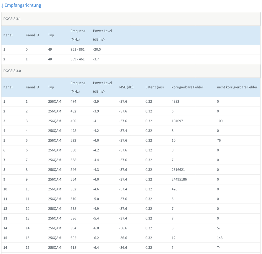Select the Latenz (ms) column header
262x254 pixels.
click(x=154, y=87)
